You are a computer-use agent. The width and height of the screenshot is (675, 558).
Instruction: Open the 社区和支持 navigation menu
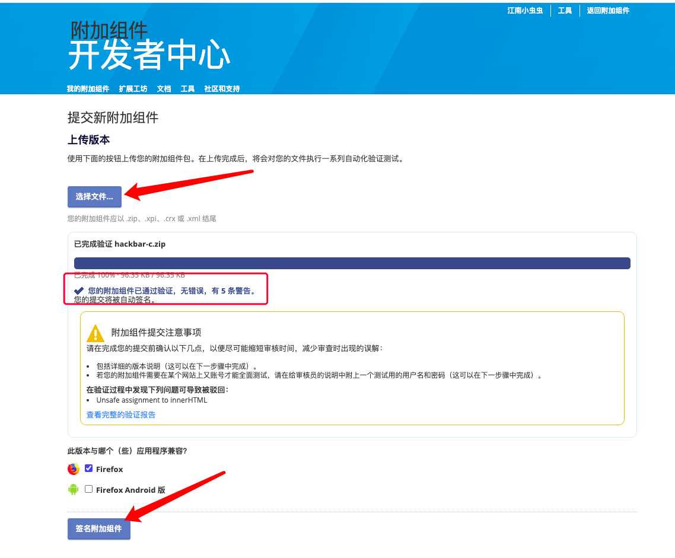pyautogui.click(x=222, y=88)
